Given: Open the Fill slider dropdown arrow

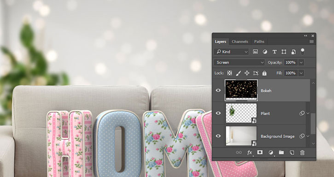Looking at the screenshot, I should pyautogui.click(x=301, y=73).
